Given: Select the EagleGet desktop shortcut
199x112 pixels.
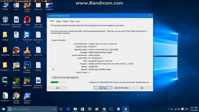Looking at the screenshot, I should pos(49,7).
